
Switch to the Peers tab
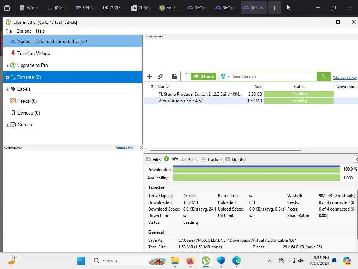(x=189, y=159)
